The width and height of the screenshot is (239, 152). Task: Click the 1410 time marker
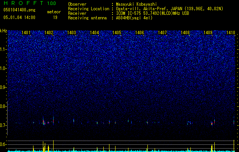click(231, 32)
